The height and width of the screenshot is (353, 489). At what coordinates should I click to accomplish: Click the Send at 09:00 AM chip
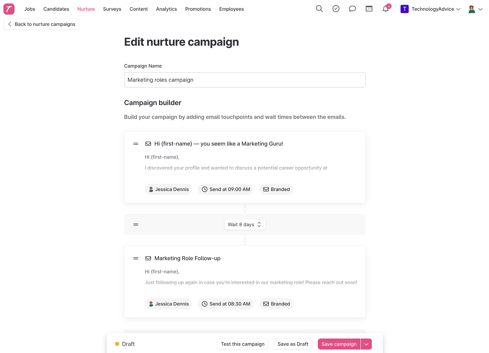226,189
